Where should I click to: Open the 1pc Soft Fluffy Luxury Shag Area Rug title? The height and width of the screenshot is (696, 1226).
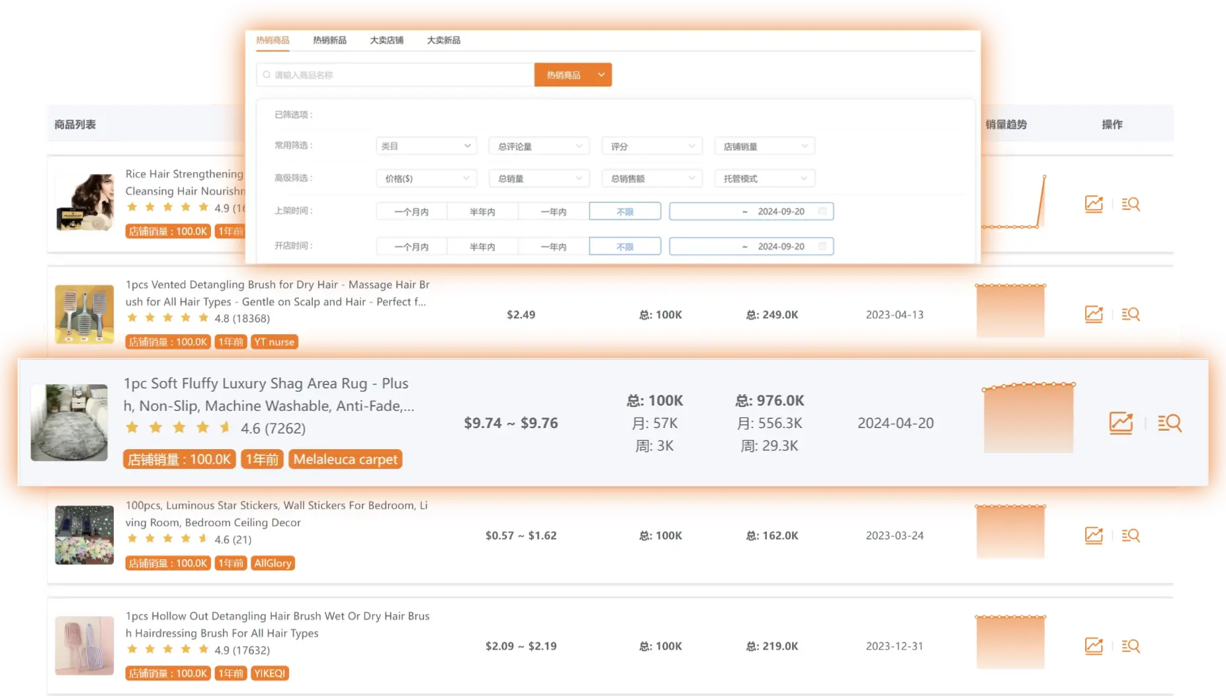tap(269, 395)
